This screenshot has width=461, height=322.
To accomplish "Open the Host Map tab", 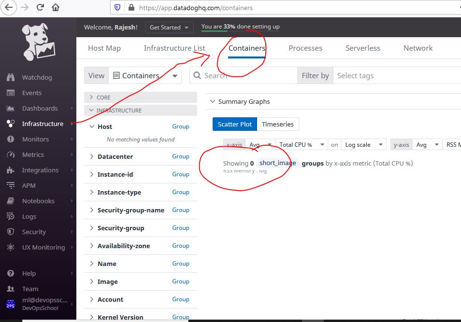I will 104,48.
